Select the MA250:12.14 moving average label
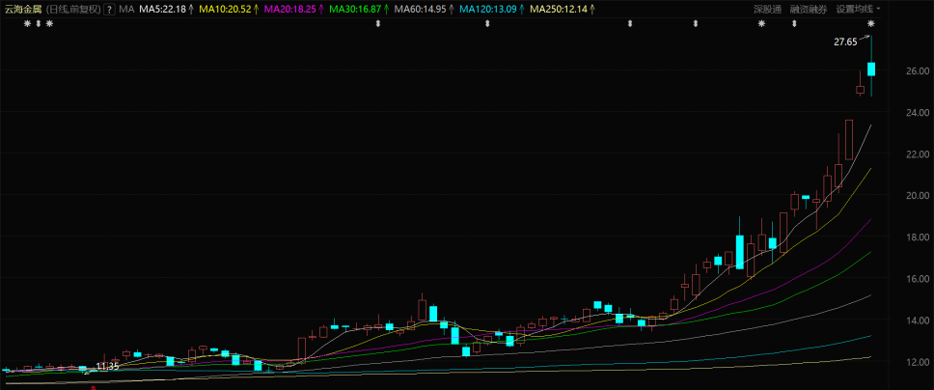 click(x=559, y=9)
